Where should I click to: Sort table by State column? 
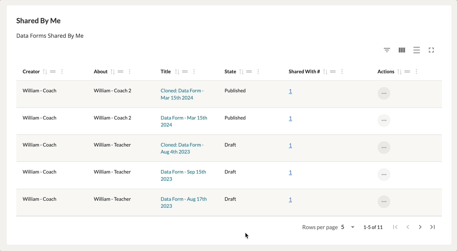point(241,72)
